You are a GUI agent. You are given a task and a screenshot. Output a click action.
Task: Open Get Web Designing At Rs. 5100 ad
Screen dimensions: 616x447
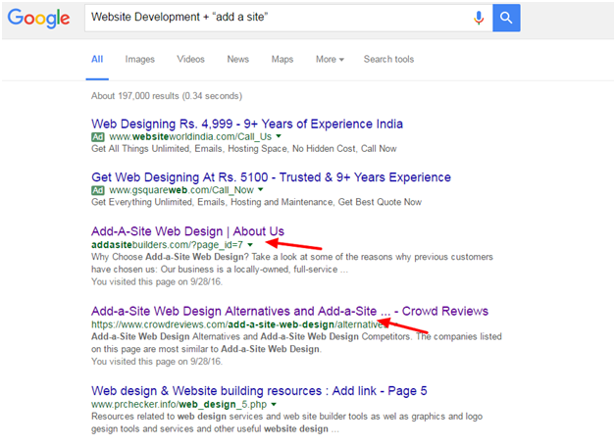pyautogui.click(x=271, y=177)
